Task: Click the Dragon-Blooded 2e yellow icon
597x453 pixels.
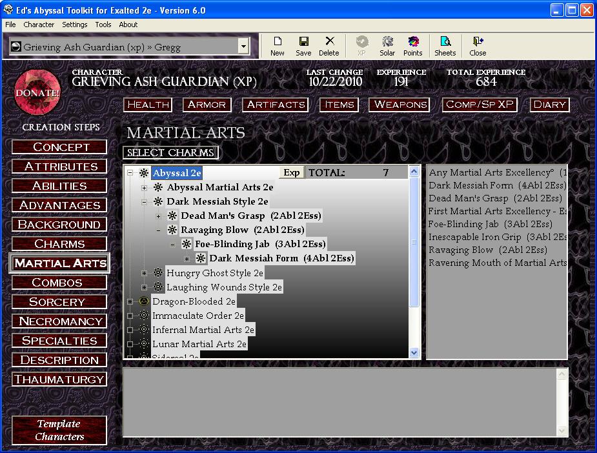Action: point(143,301)
